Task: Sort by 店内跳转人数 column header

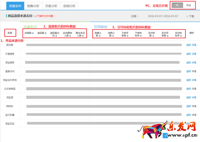Action: pyautogui.click(x=68, y=34)
